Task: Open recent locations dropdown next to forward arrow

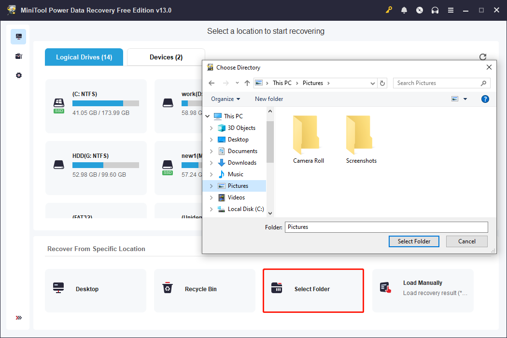Action: point(237,83)
